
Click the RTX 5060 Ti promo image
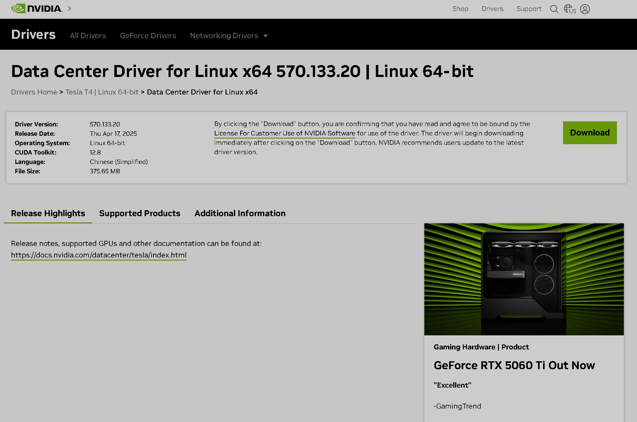(524, 279)
